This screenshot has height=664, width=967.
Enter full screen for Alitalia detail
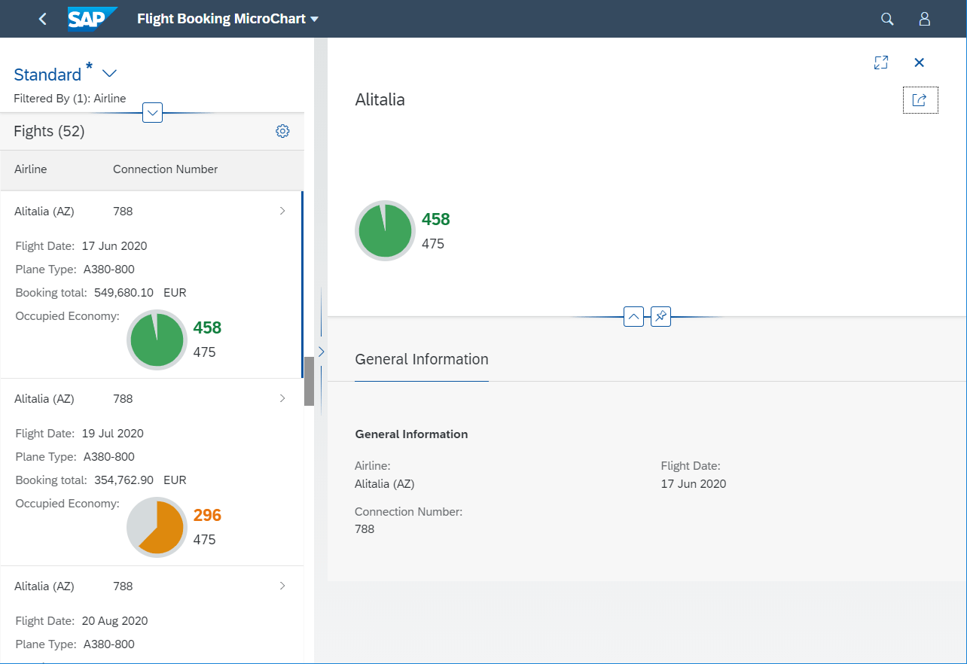881,62
